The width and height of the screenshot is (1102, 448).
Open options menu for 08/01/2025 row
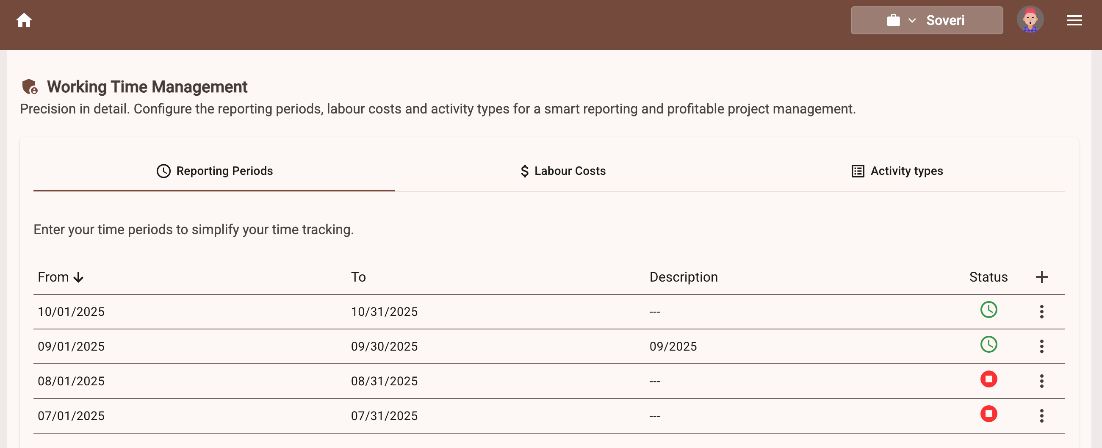(1041, 381)
